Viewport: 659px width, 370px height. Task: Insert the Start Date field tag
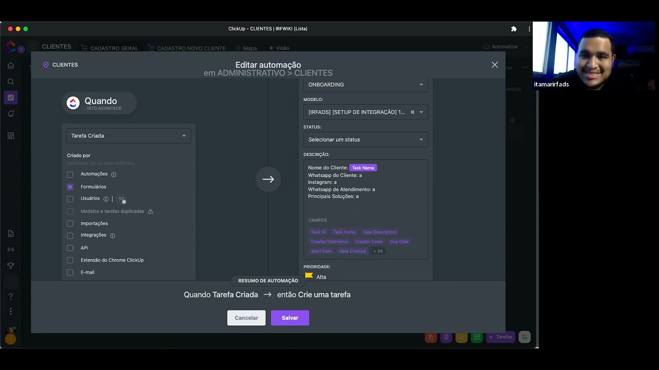click(321, 251)
